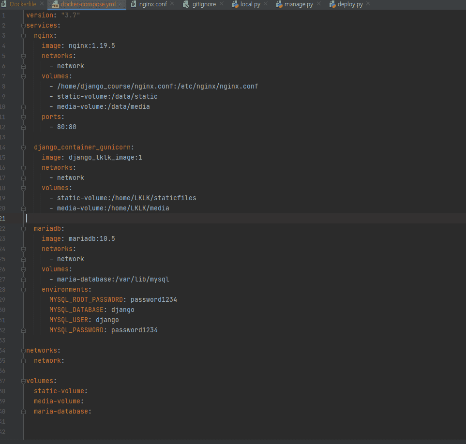Collapse the top-level networks block
This screenshot has height=444, width=466.
point(24,351)
